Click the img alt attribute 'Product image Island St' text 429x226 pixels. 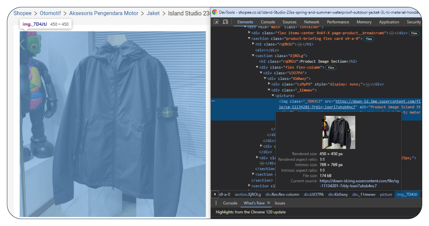[x=395, y=107]
